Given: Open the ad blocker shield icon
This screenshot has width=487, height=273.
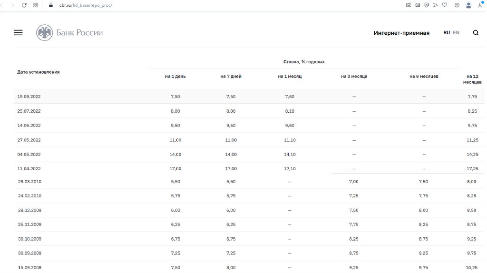Looking at the screenshot, I should click(x=427, y=5).
